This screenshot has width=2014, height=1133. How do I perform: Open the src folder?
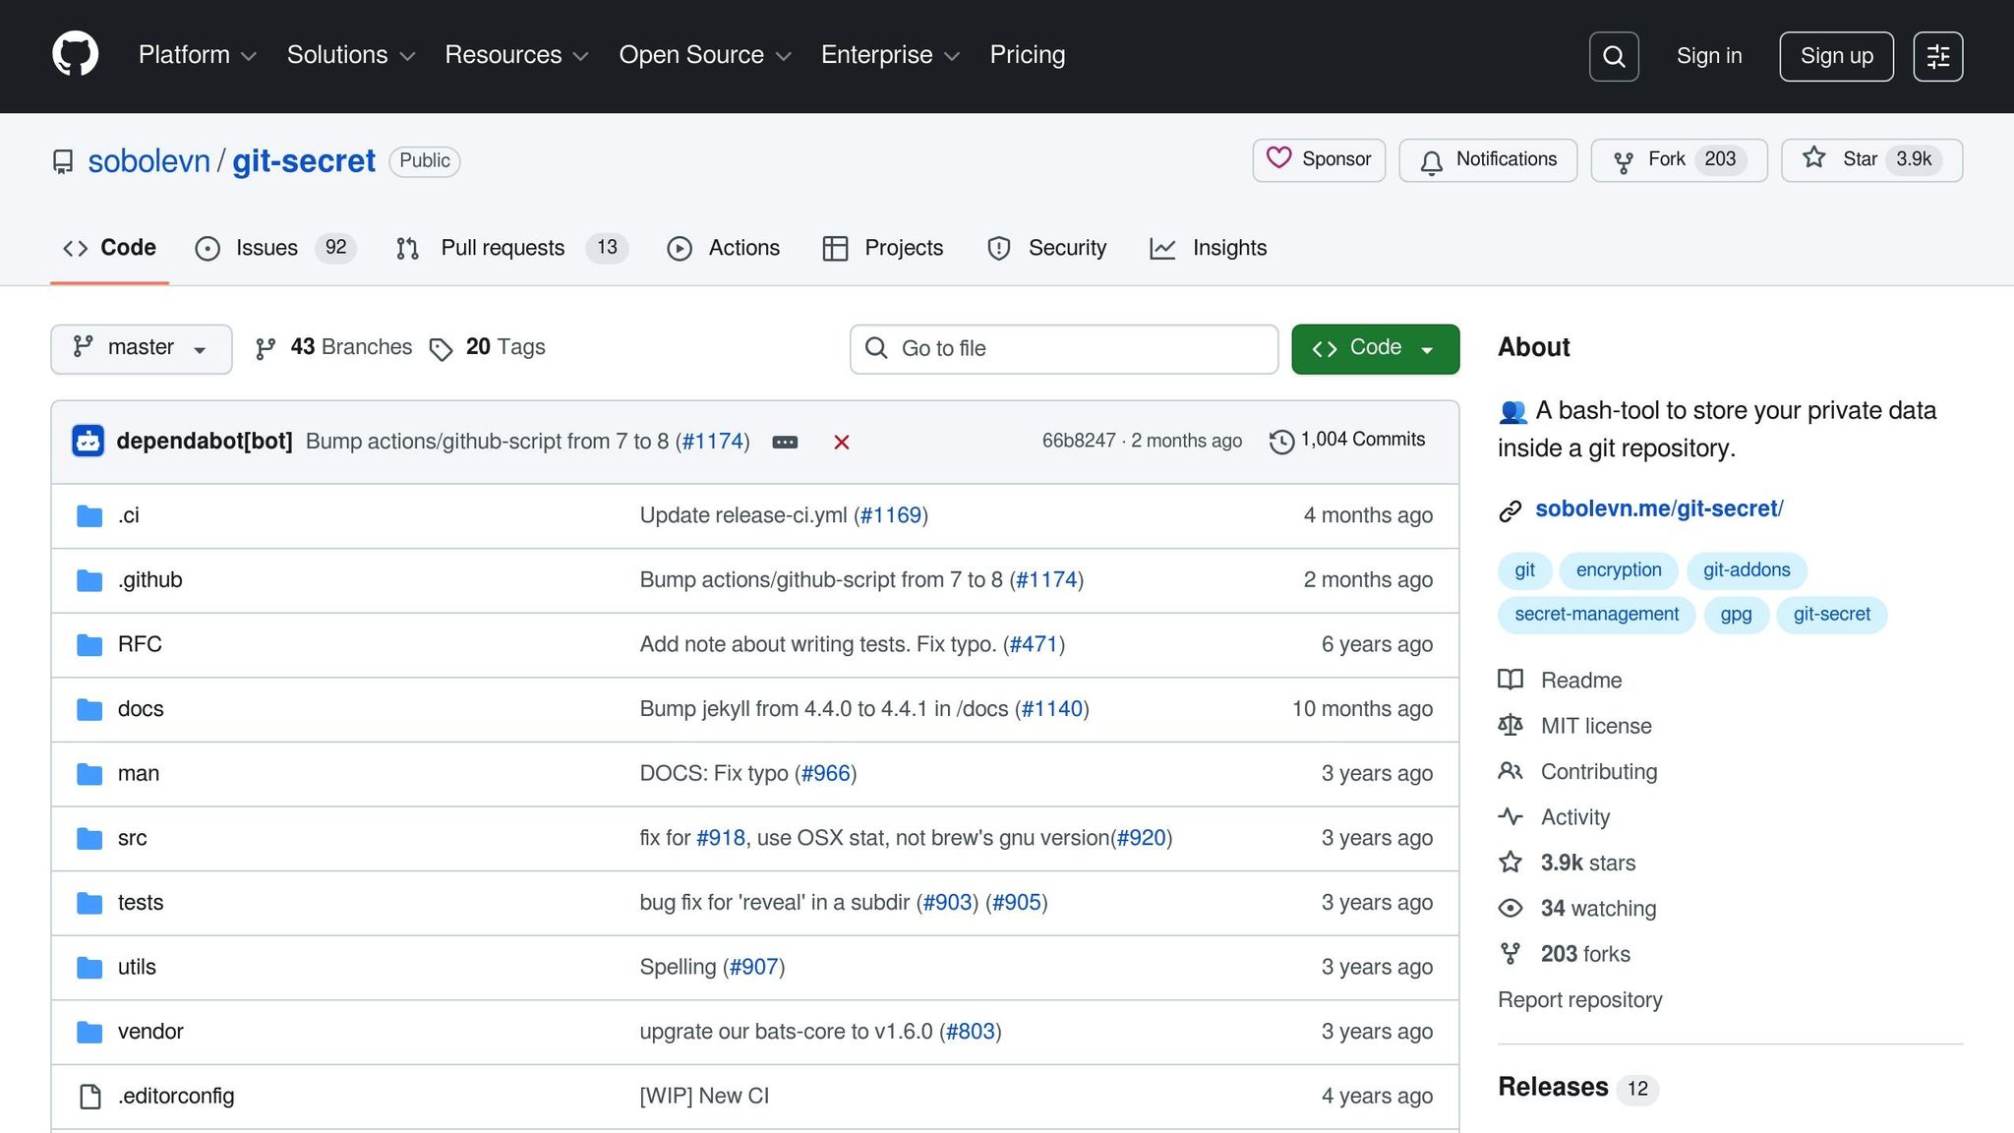[x=132, y=838]
